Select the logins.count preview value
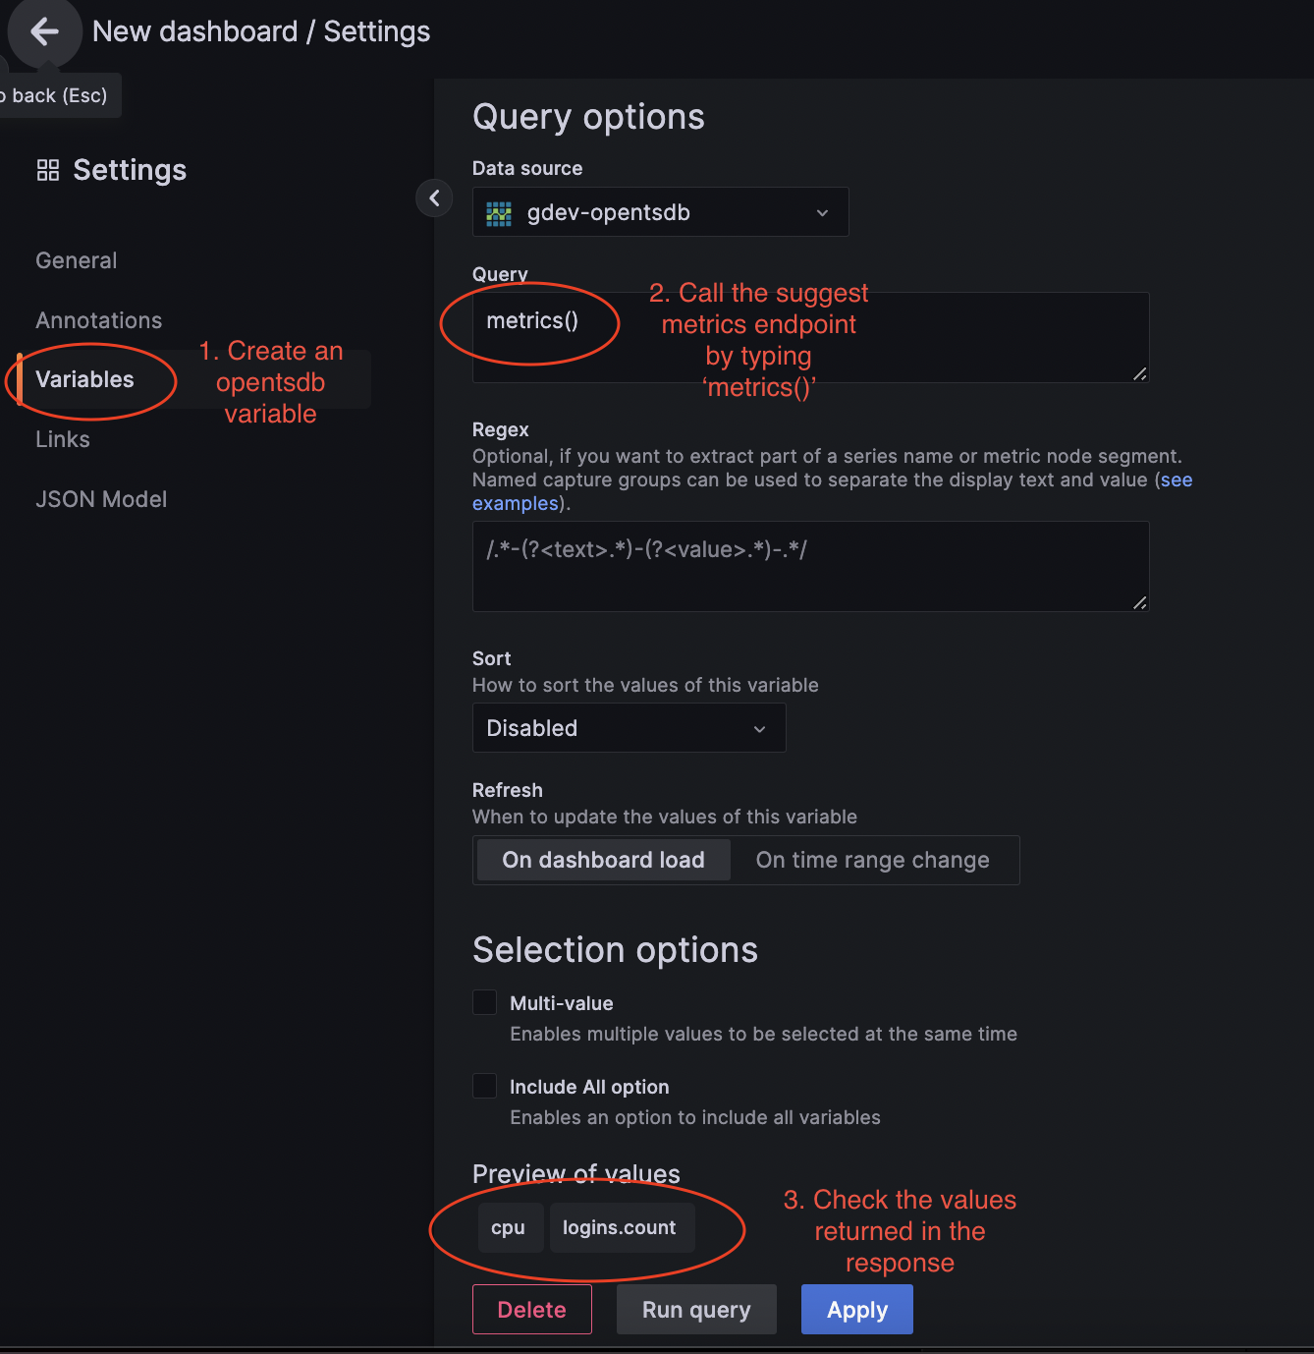This screenshot has height=1354, width=1314. [x=620, y=1227]
